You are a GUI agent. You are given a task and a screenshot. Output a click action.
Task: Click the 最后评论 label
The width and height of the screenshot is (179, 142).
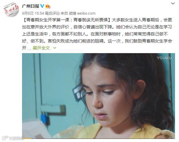coord(52,13)
